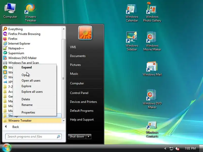
Task: Launch Internet Explorer from programs list
Action: pos(32,44)
